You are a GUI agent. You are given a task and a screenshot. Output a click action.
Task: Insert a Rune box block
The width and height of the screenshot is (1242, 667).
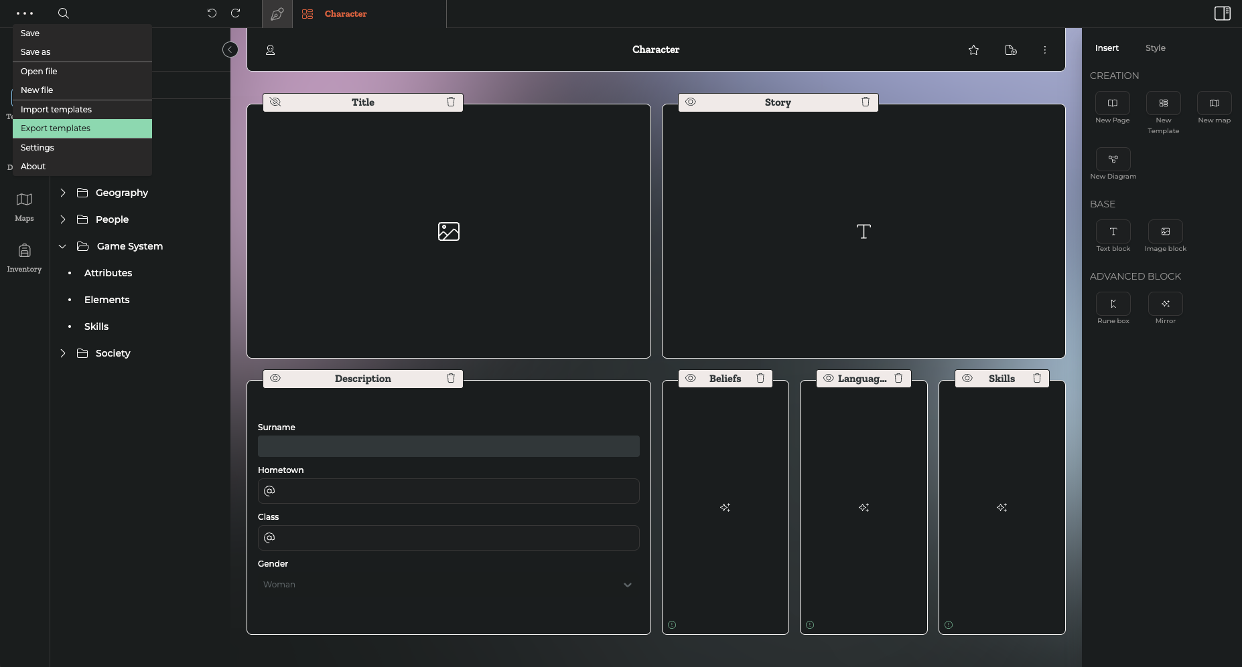[1113, 304]
